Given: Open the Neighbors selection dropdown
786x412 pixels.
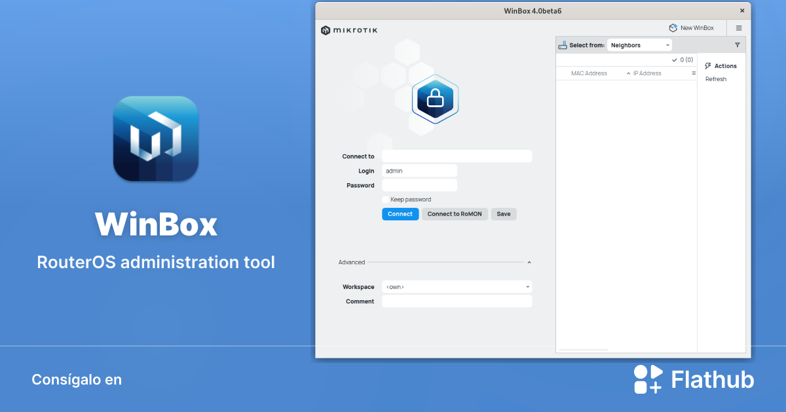Looking at the screenshot, I should click(639, 44).
